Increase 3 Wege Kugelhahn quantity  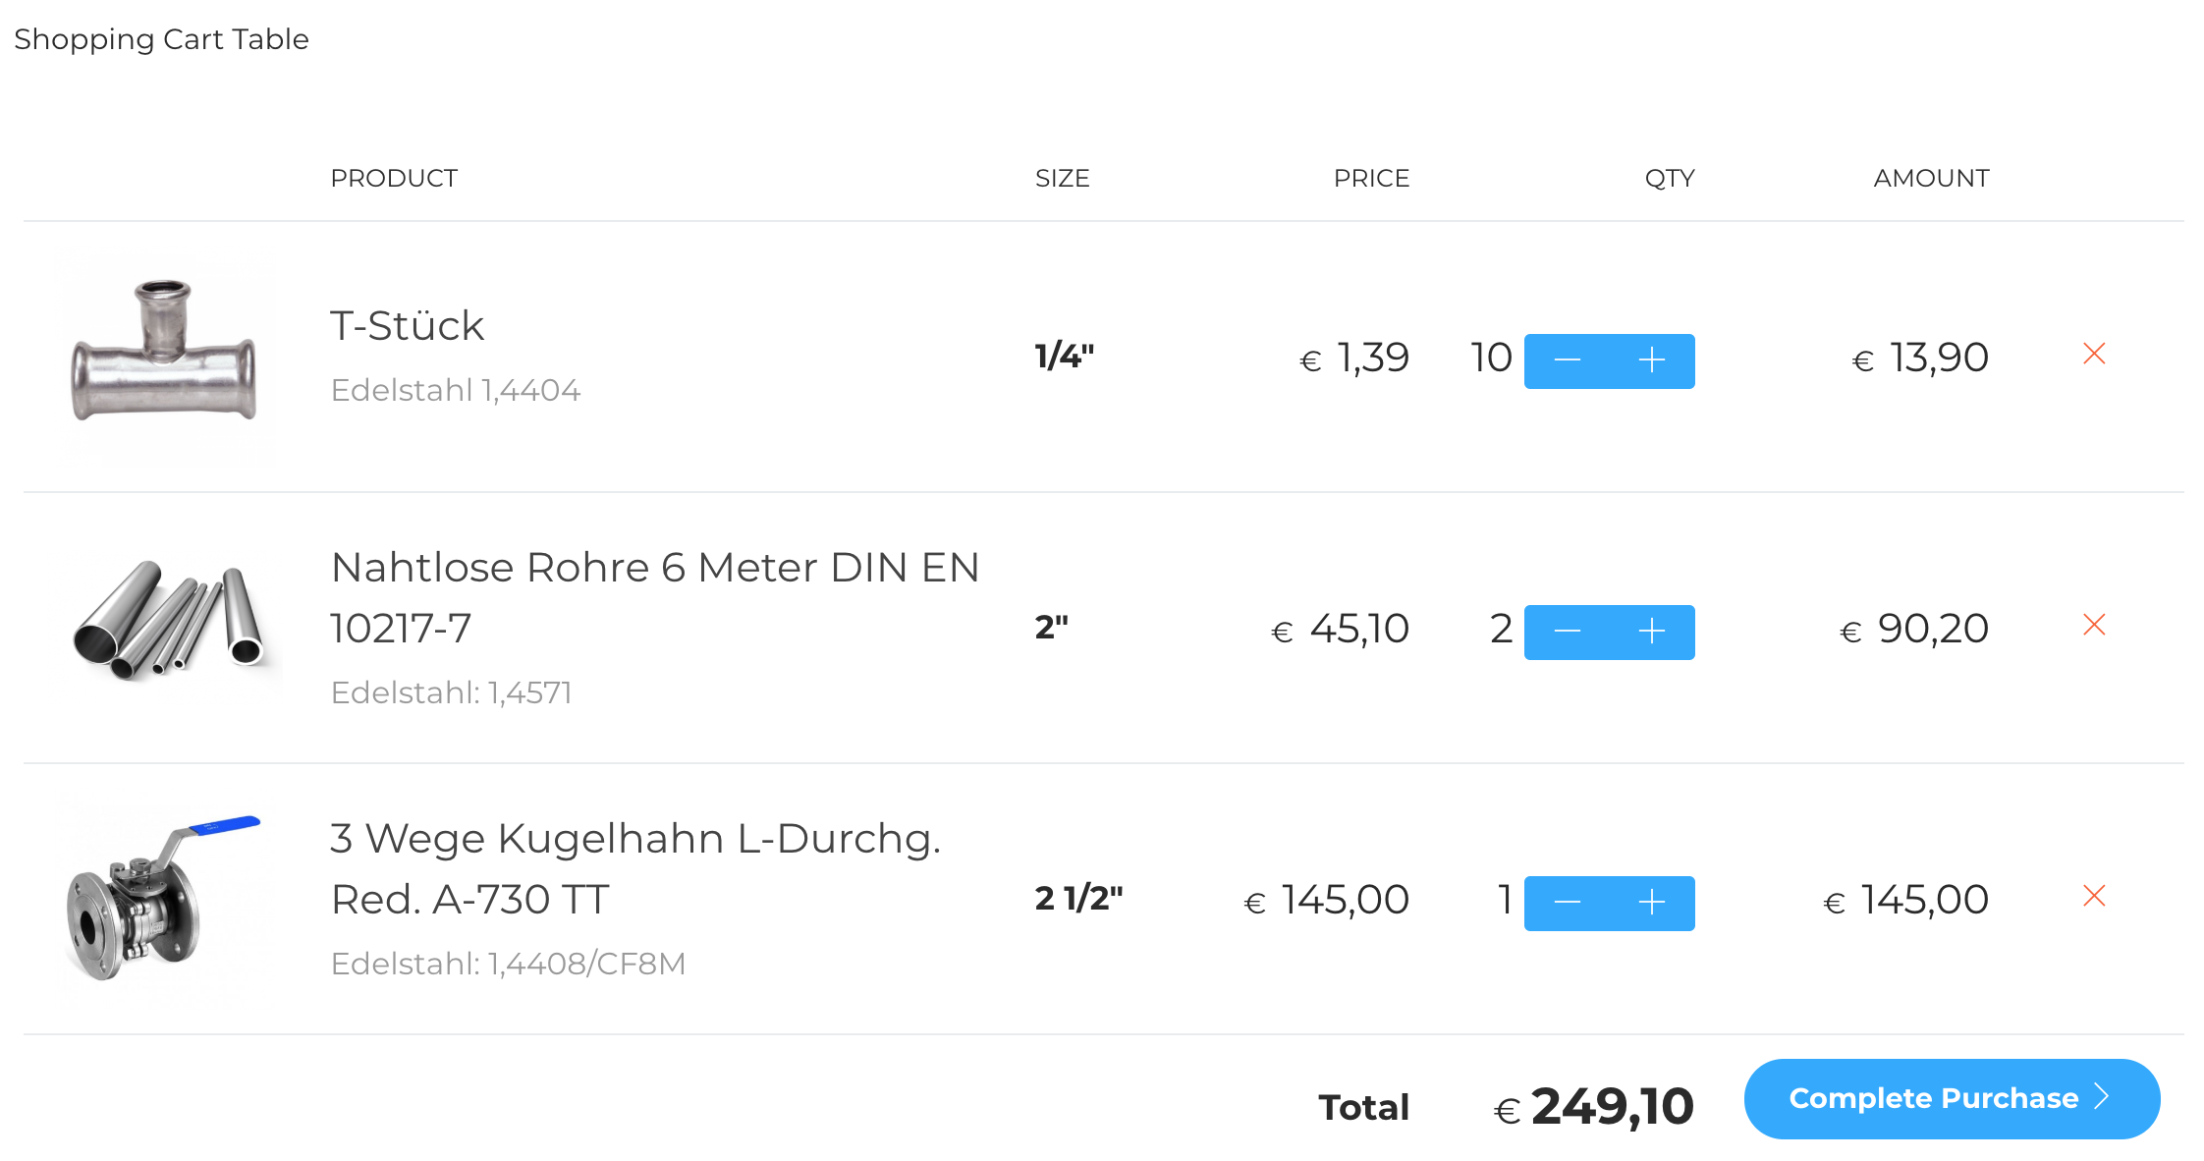[x=1652, y=903]
